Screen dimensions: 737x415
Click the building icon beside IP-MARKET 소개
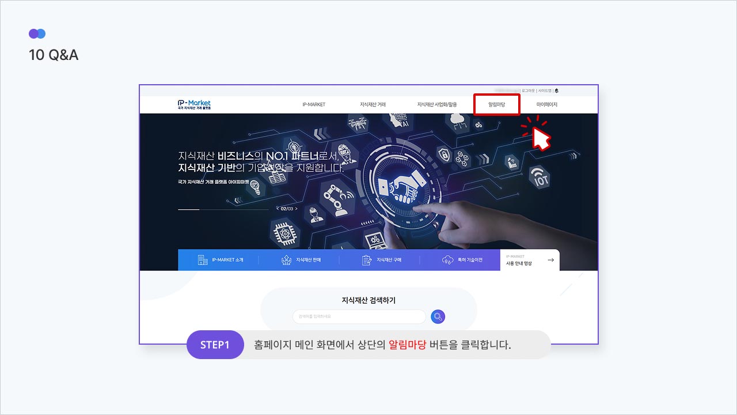203,260
